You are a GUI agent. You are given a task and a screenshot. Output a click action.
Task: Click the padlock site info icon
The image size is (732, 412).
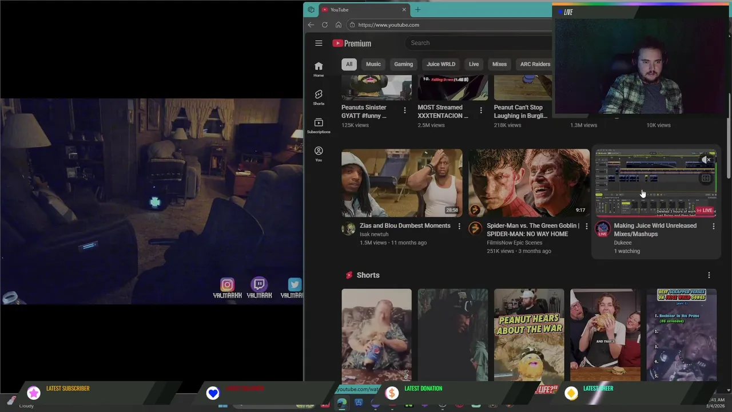(352, 25)
